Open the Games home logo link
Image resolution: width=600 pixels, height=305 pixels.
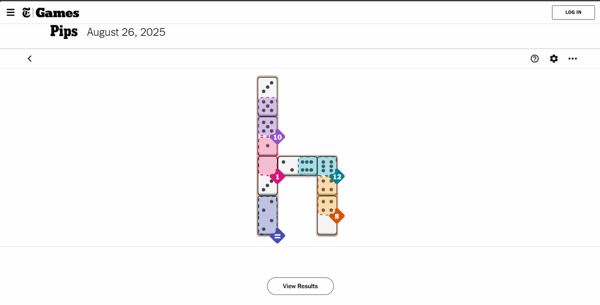tap(57, 13)
